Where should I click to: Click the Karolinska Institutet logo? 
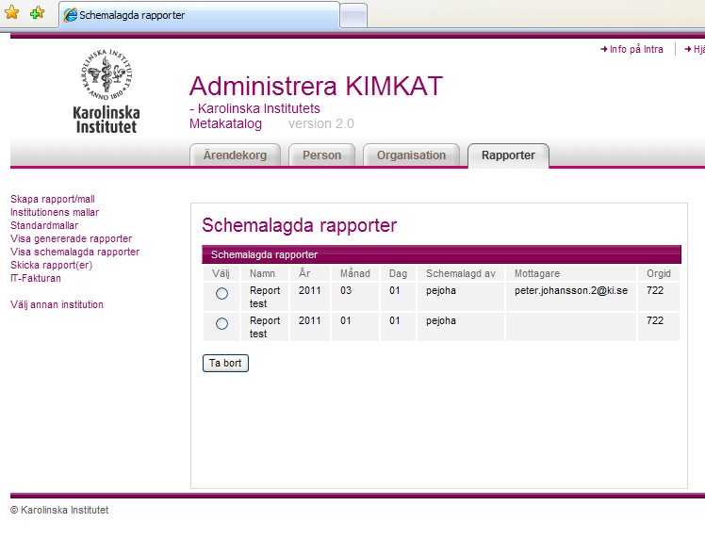click(107, 91)
